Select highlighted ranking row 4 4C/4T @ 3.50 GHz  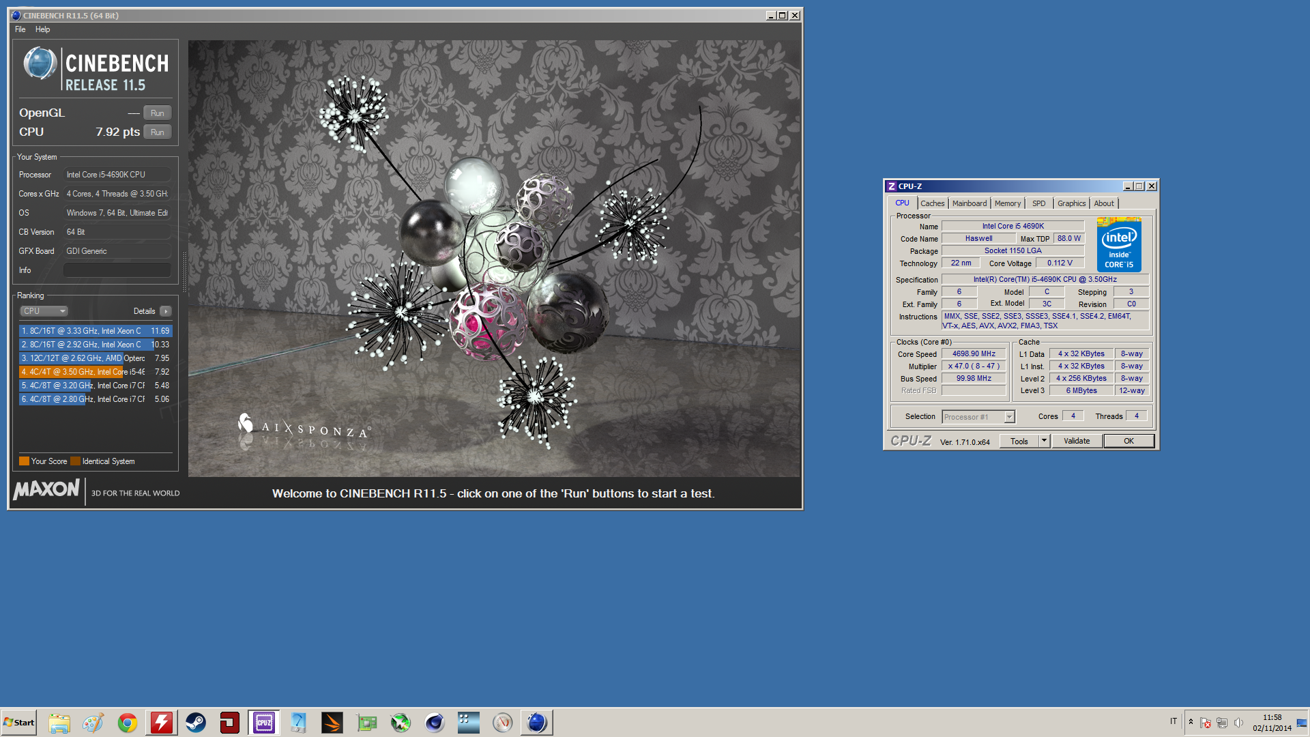[x=96, y=372]
